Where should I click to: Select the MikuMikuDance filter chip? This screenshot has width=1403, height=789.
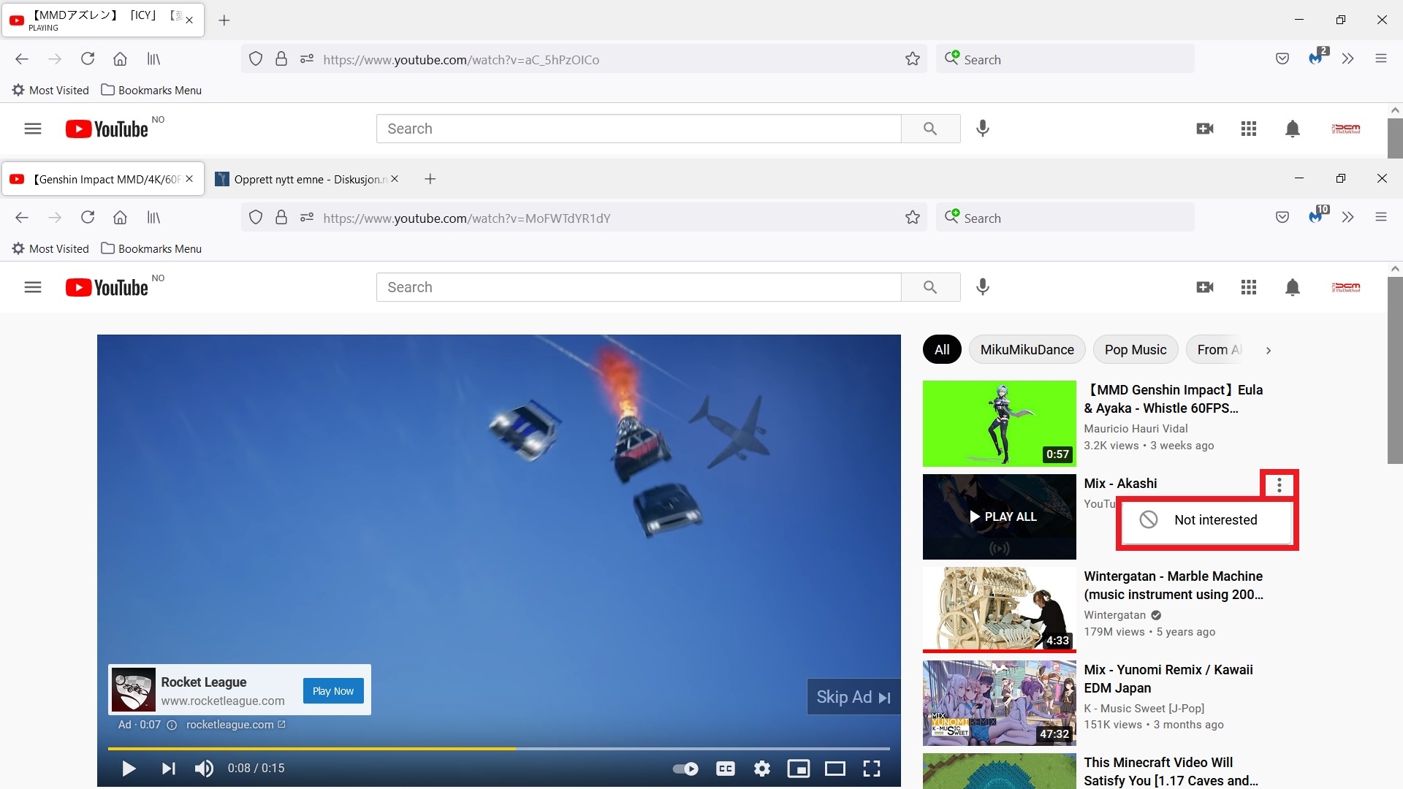[1027, 350]
